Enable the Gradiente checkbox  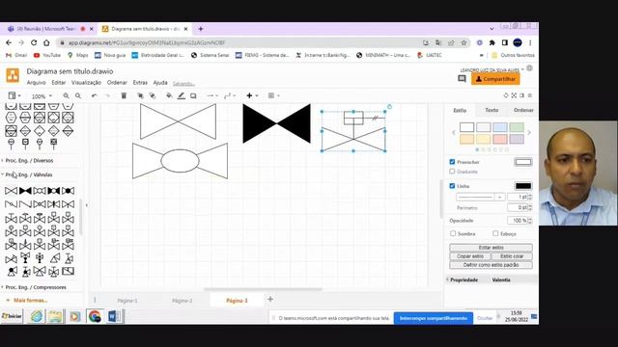452,172
